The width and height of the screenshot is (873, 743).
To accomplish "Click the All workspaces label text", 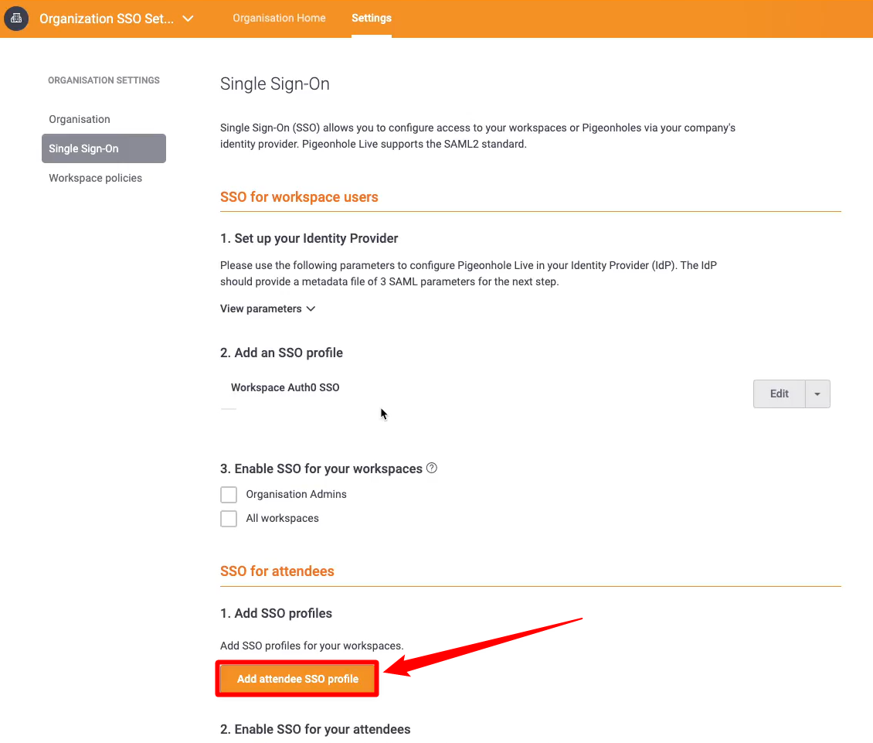I will (282, 518).
